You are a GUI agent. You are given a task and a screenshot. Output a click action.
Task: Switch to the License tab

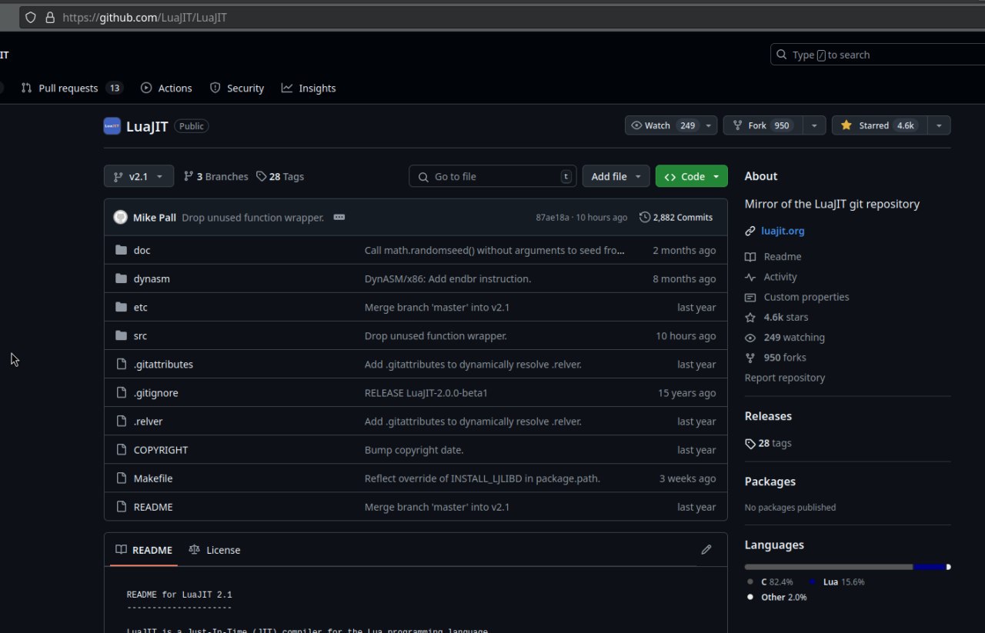215,550
